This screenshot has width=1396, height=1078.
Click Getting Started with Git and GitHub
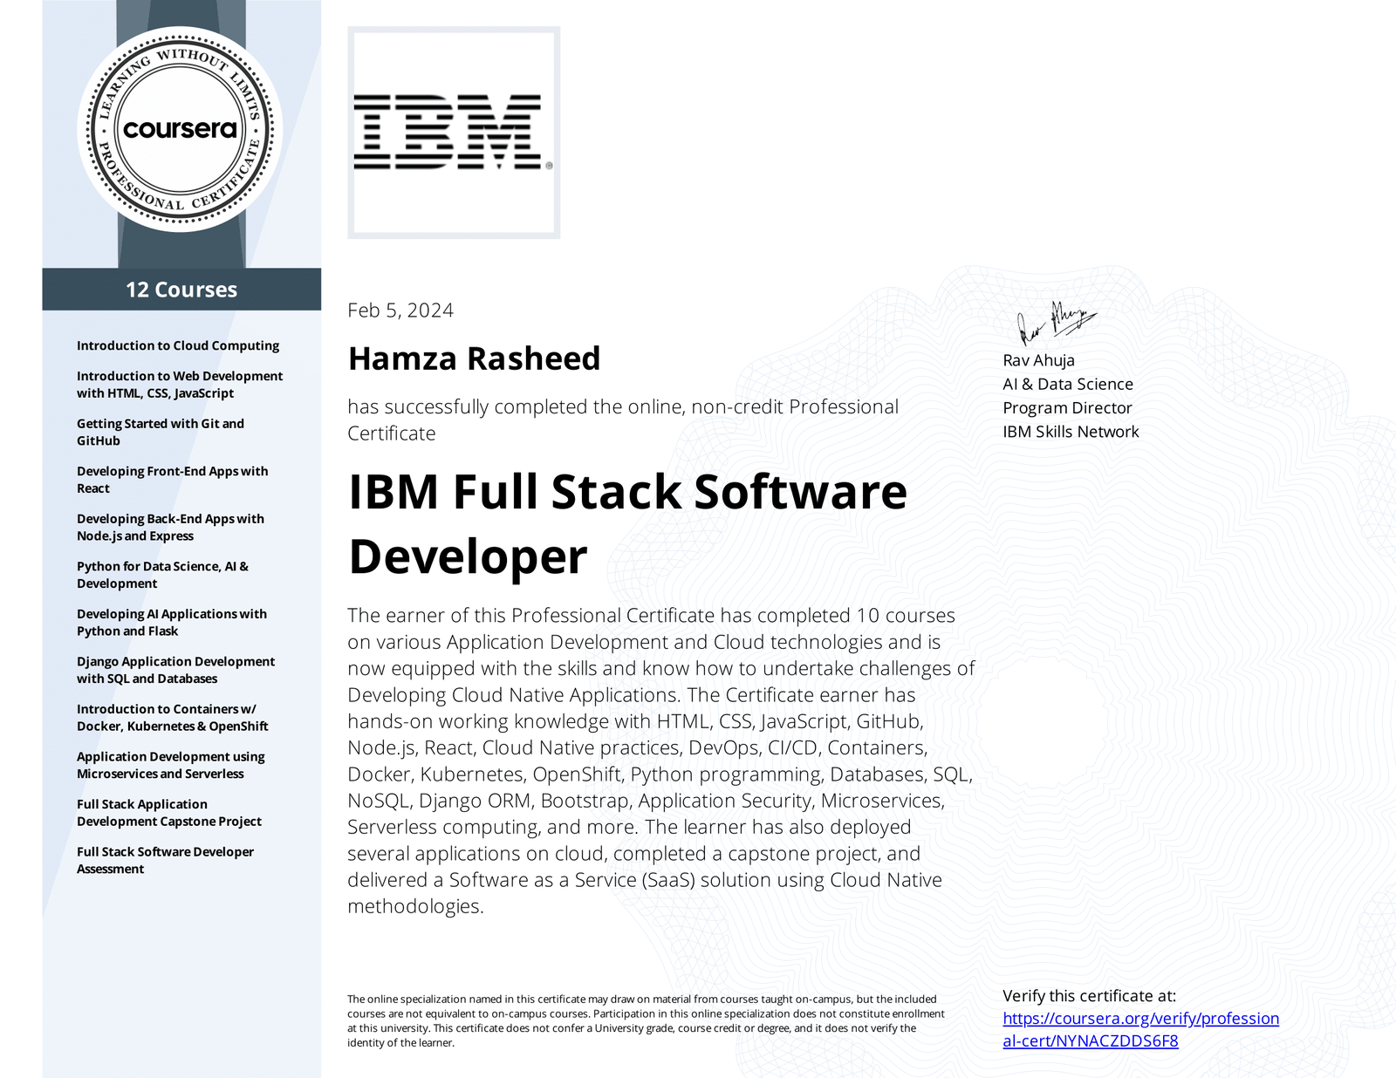point(160,432)
